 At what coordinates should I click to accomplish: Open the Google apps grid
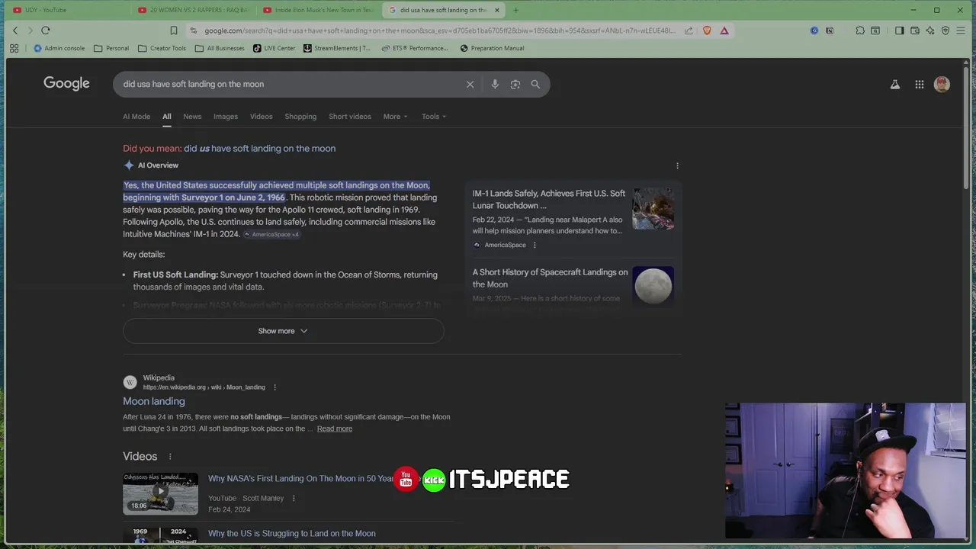[920, 84]
